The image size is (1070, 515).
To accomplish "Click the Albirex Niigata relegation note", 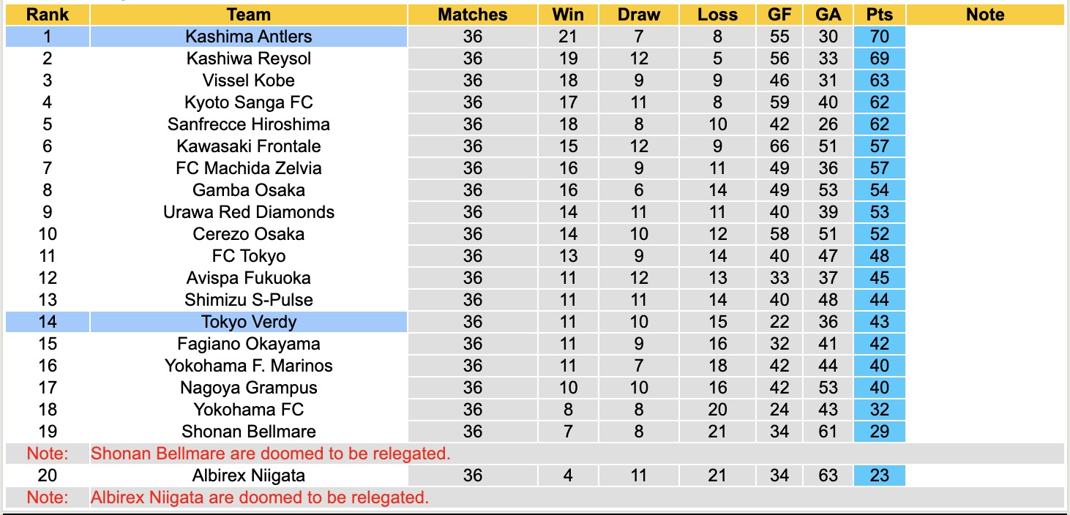I will (x=259, y=497).
